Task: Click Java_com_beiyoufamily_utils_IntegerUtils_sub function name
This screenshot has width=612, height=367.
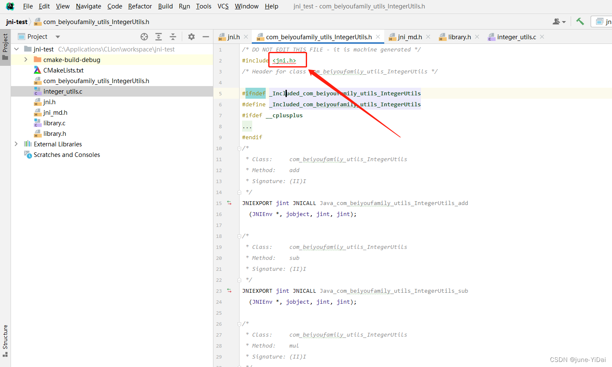Action: [394, 291]
